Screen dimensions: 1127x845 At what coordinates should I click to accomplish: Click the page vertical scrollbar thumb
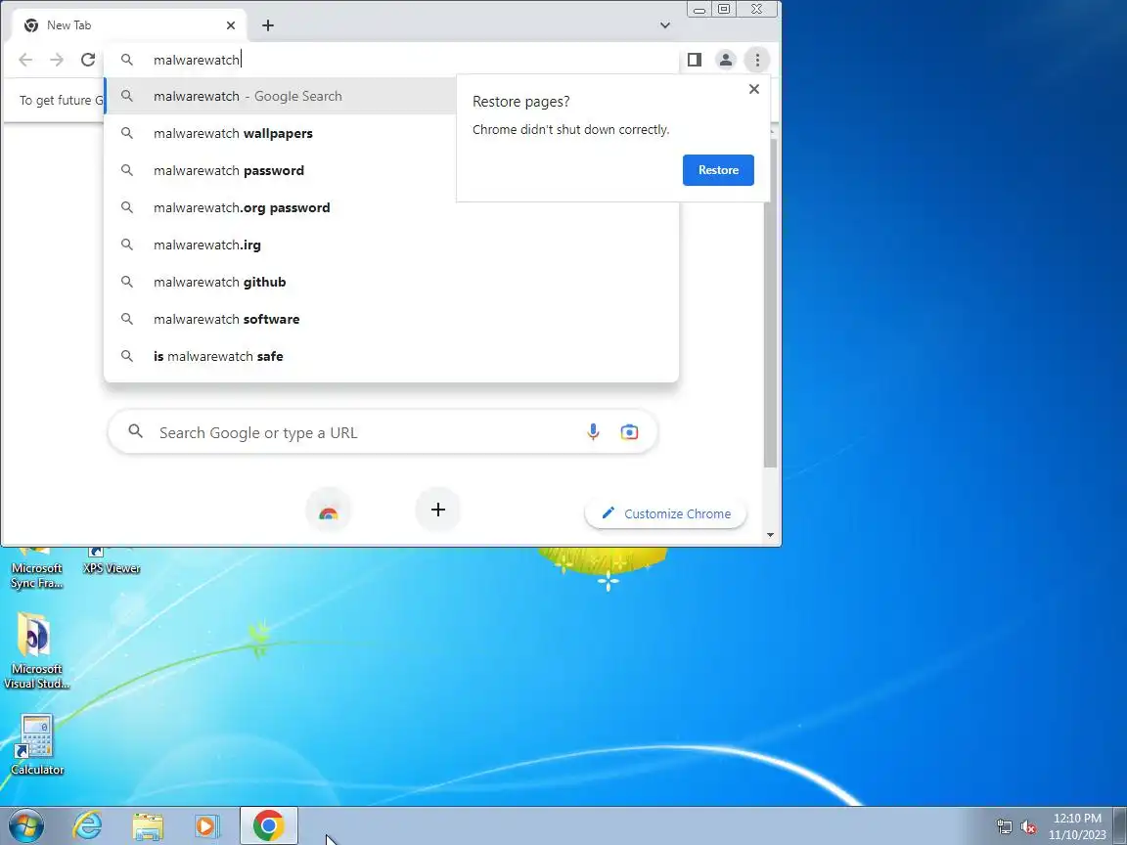(770, 303)
